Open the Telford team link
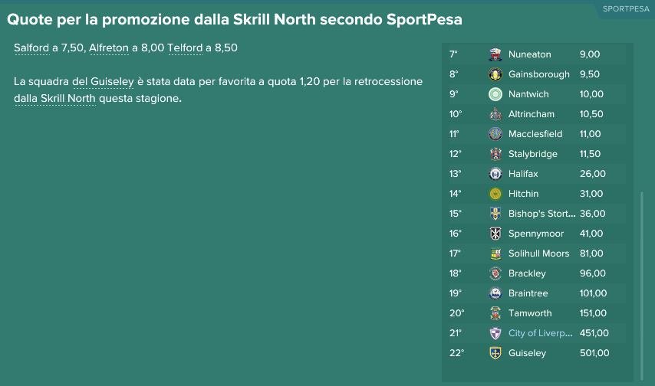The height and width of the screenshot is (386, 655). [185, 48]
